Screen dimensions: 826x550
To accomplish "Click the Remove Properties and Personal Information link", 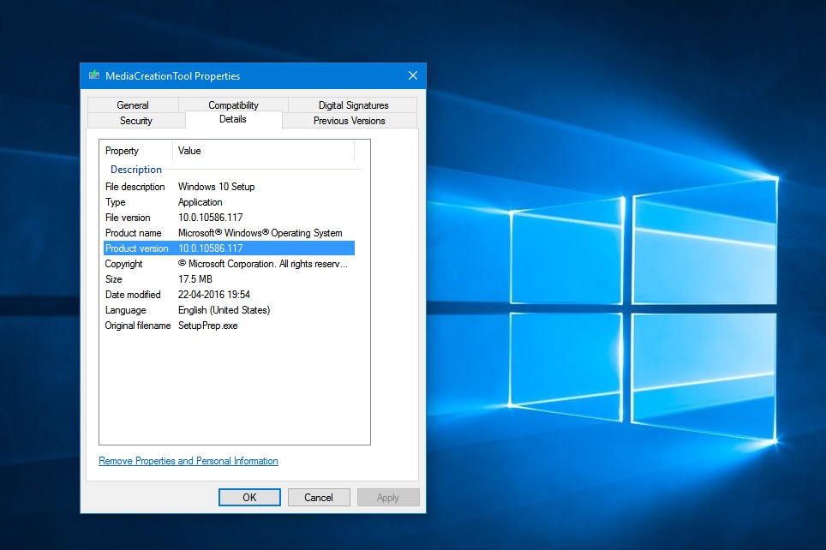I will (188, 461).
